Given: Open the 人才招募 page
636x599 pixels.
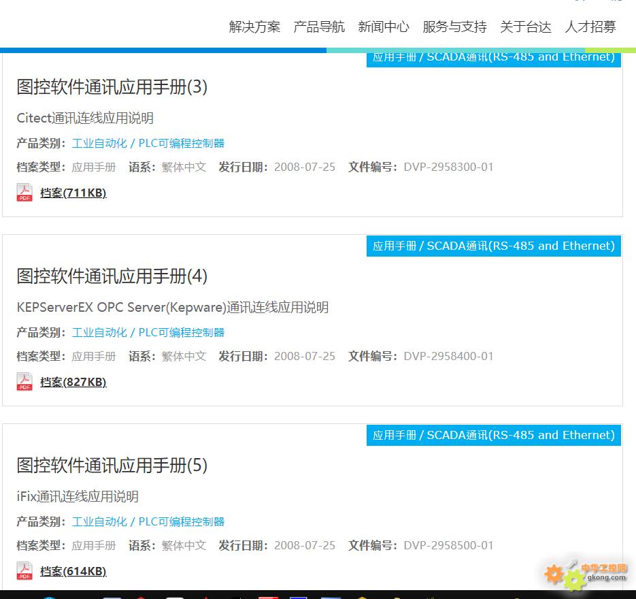Looking at the screenshot, I should tap(590, 27).
